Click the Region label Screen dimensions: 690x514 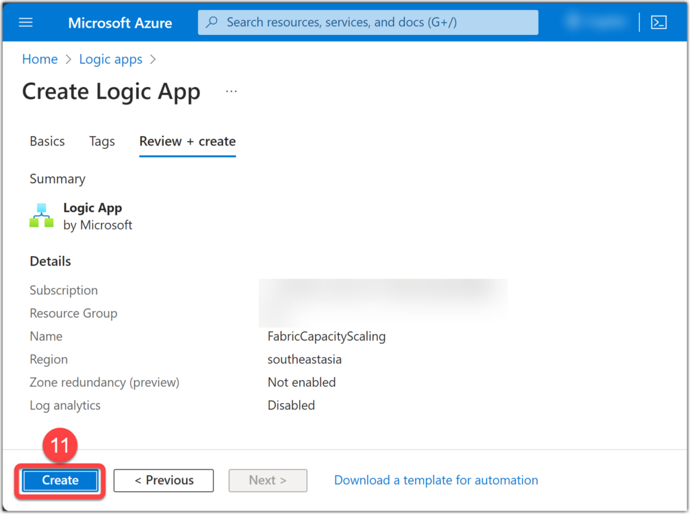point(49,359)
